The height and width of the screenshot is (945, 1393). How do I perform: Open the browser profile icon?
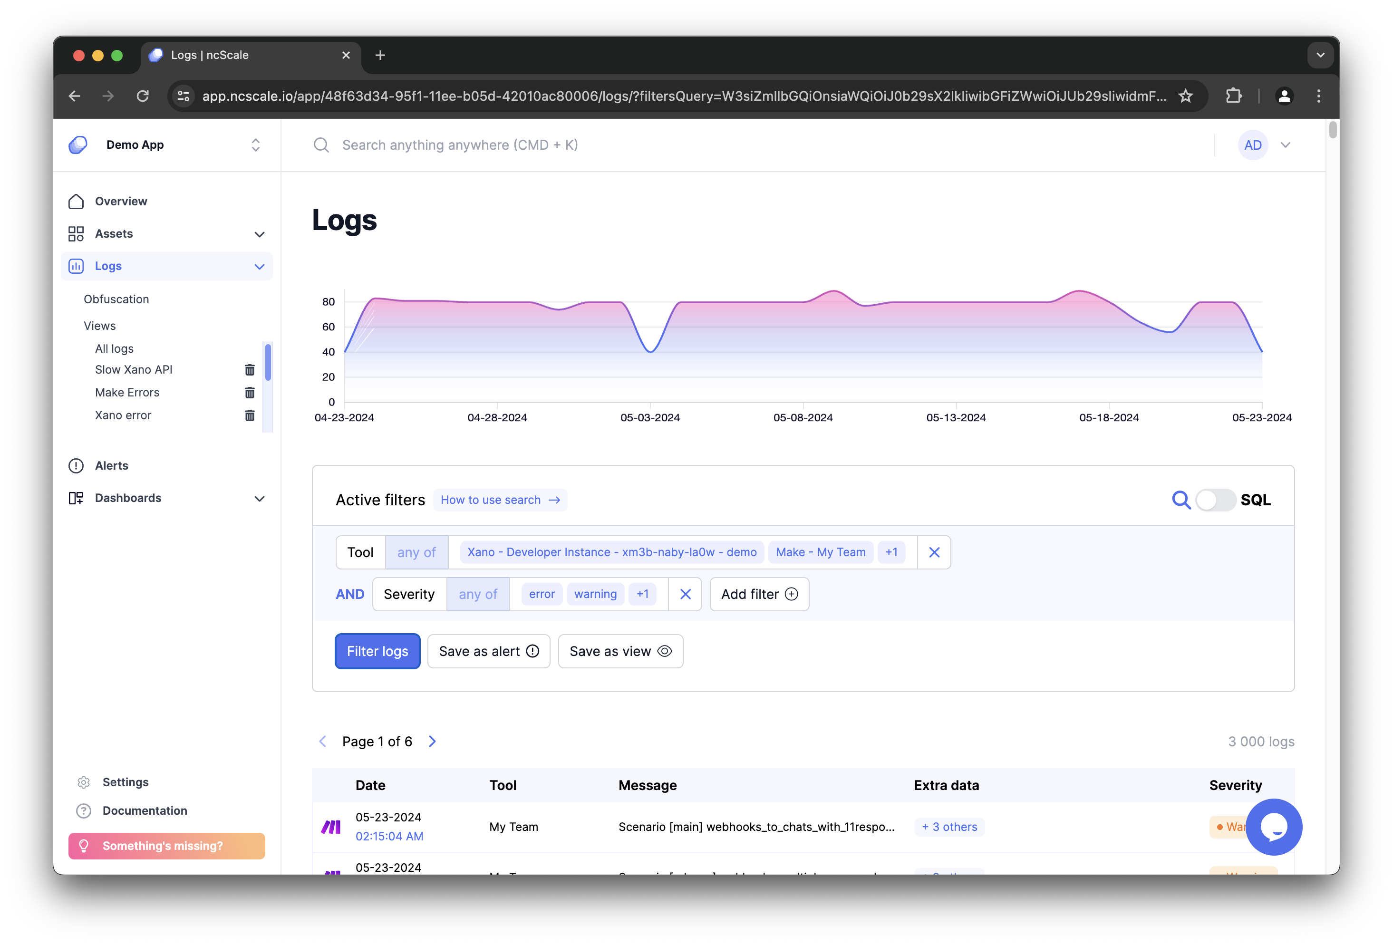click(x=1284, y=96)
